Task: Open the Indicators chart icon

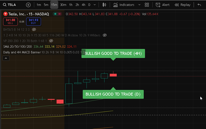Action: [116, 5]
